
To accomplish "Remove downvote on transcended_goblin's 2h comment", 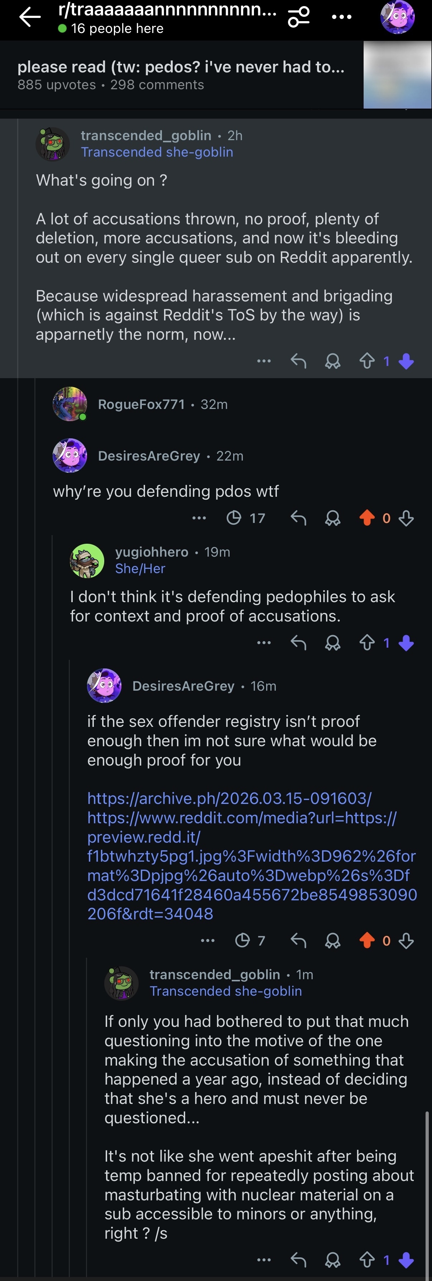I will click(x=406, y=361).
